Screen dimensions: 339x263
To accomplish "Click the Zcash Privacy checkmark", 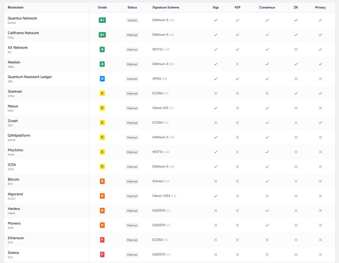I will [320, 123].
